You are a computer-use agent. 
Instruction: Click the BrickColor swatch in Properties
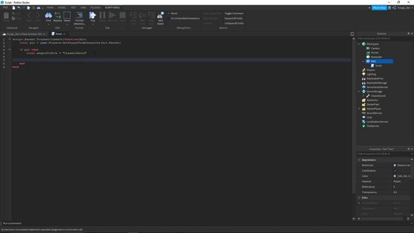pos(395,166)
